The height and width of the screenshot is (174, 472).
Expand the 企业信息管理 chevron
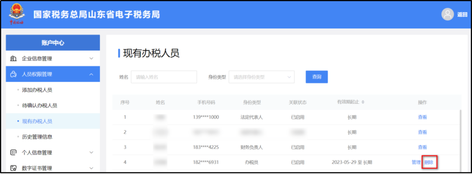(x=91, y=59)
